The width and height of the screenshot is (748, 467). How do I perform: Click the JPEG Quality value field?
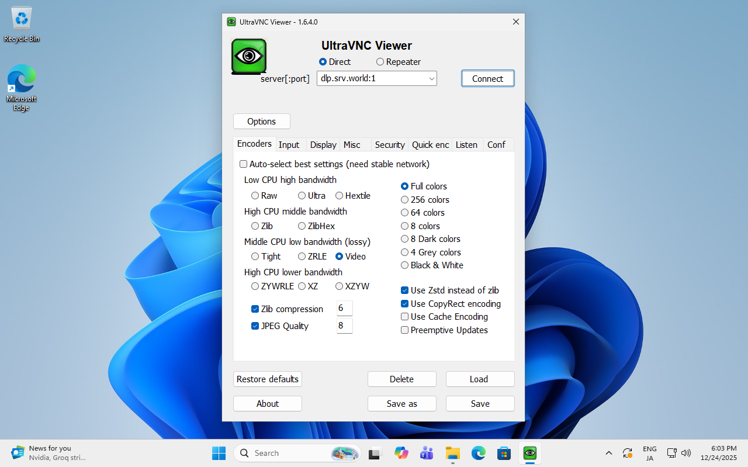[x=344, y=326]
